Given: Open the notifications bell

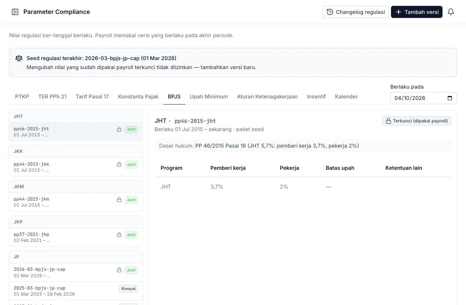Looking at the screenshot, I should pos(451,12).
